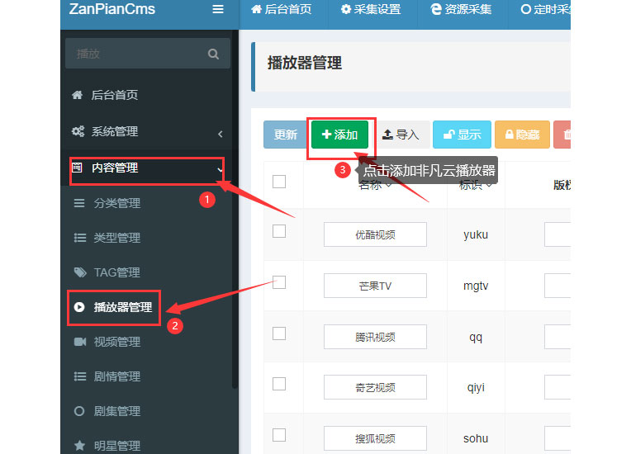631x454 pixels.
Task: Check the box for the yuku row
Action: coord(279,231)
